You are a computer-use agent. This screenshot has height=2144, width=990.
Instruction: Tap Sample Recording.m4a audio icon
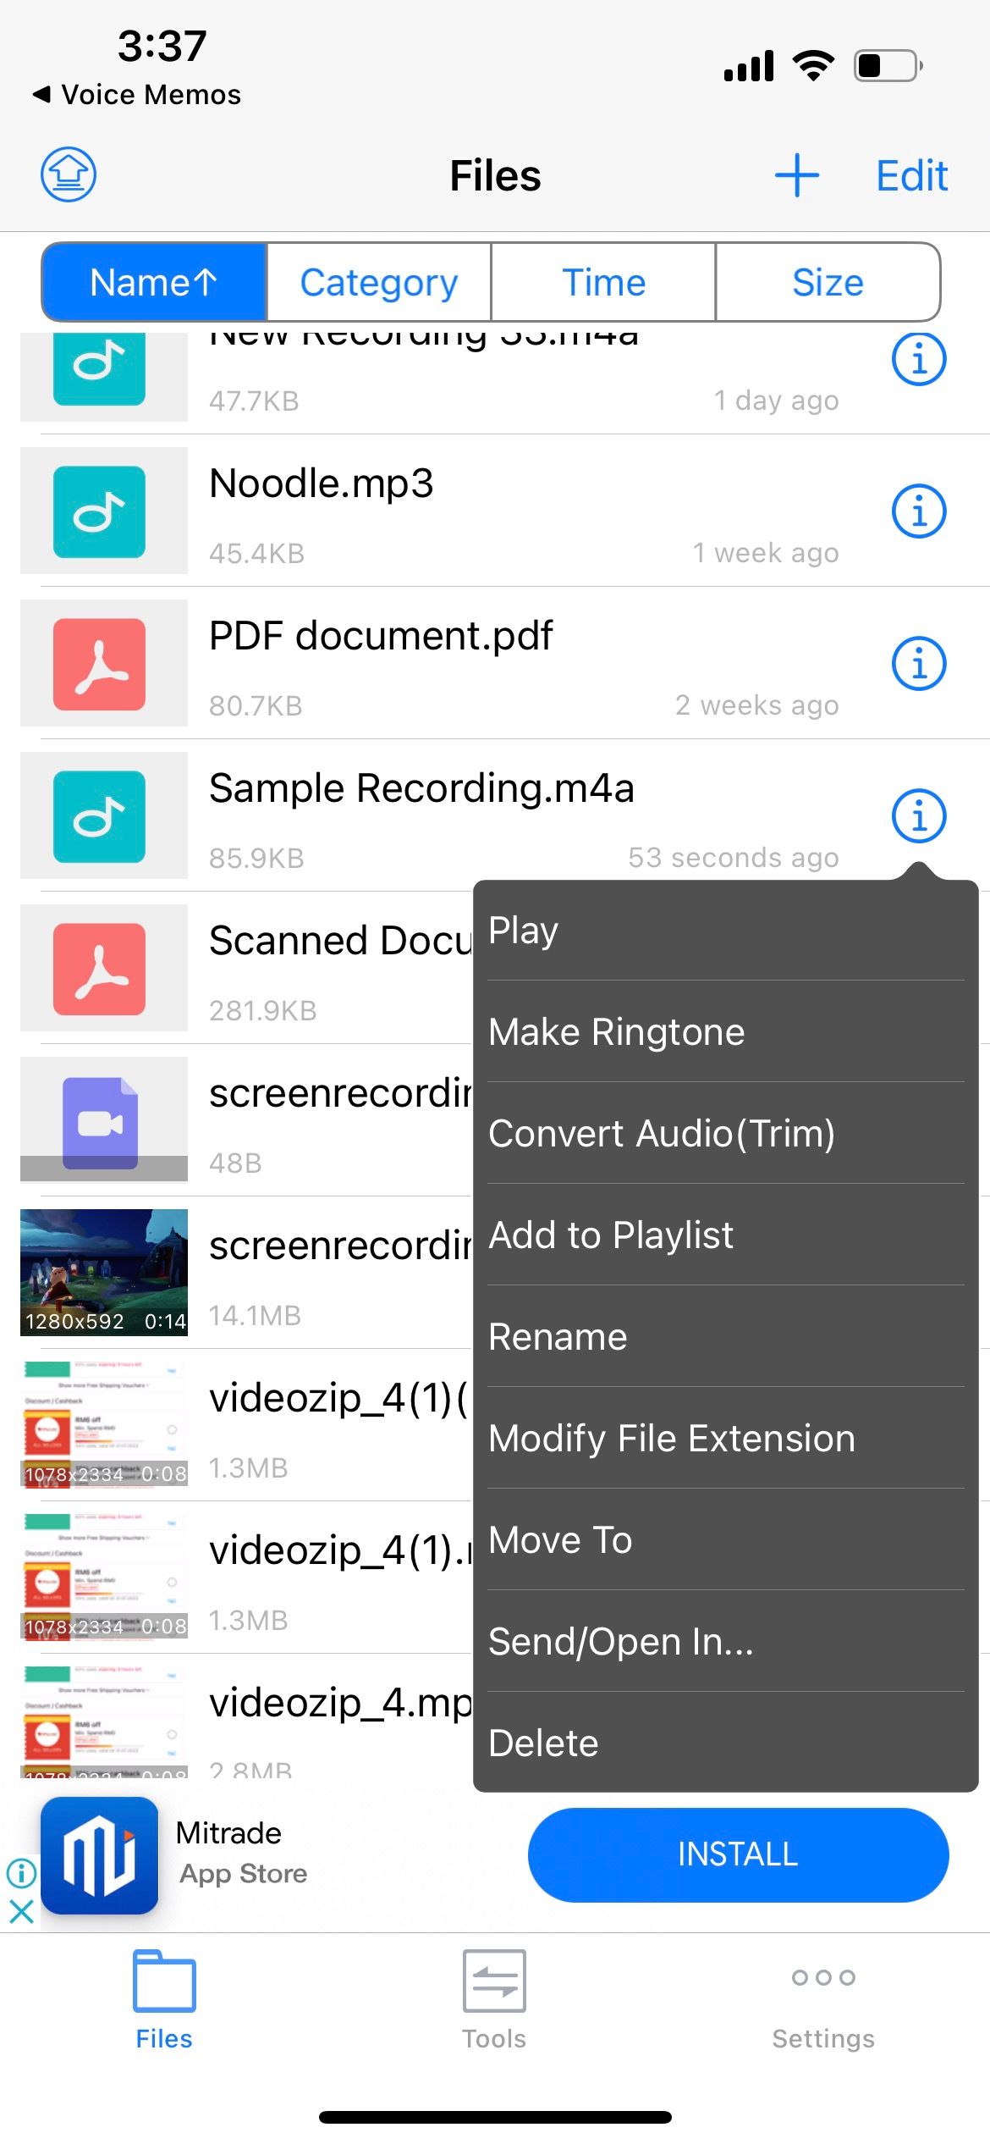[100, 816]
